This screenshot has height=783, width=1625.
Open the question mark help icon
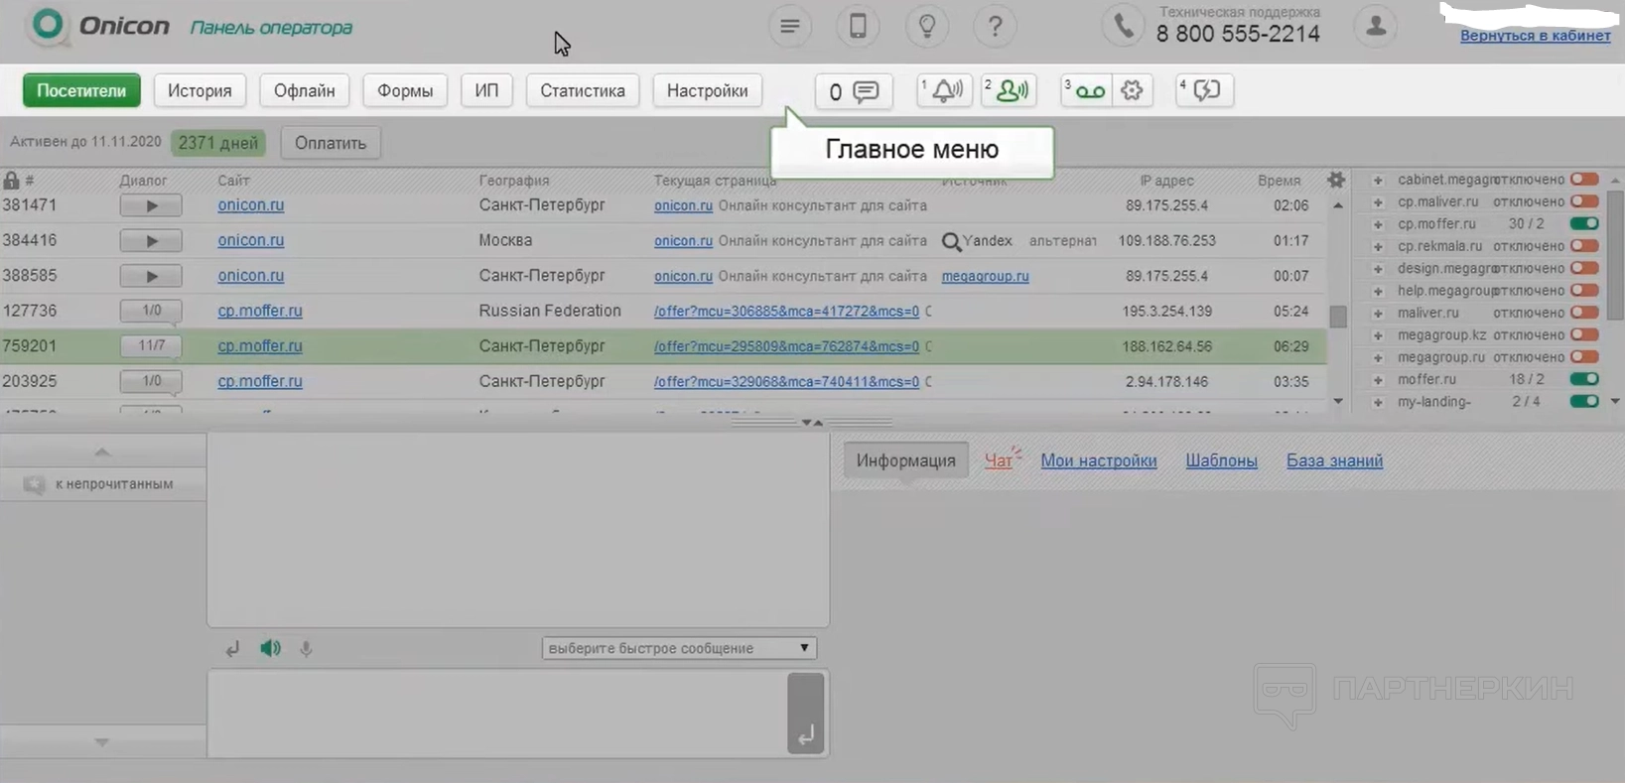coord(995,27)
